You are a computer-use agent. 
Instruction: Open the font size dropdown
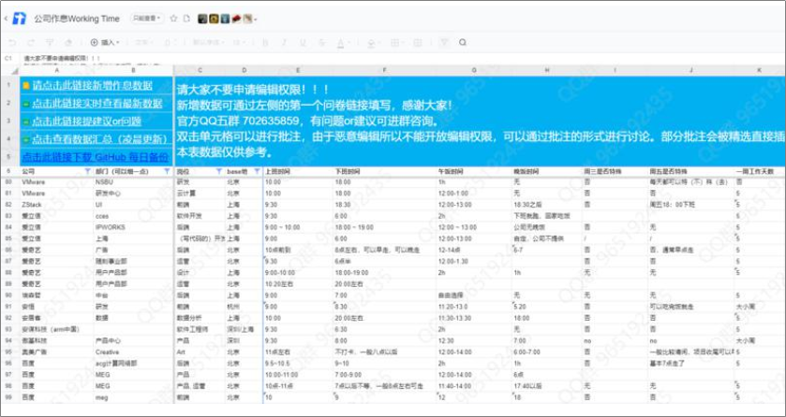tap(240, 42)
